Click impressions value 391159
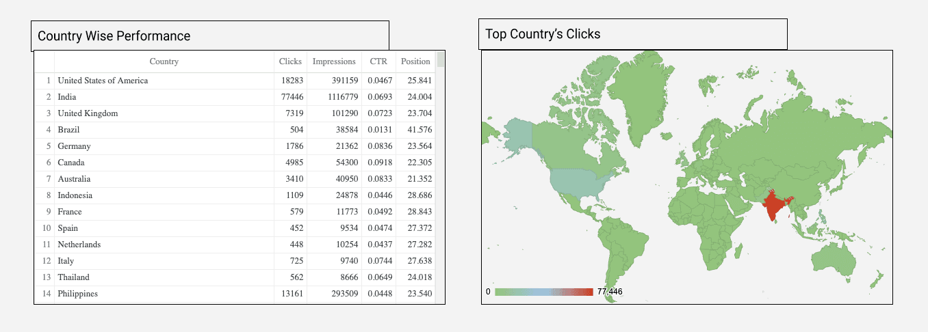The width and height of the screenshot is (928, 332). pyautogui.click(x=346, y=81)
